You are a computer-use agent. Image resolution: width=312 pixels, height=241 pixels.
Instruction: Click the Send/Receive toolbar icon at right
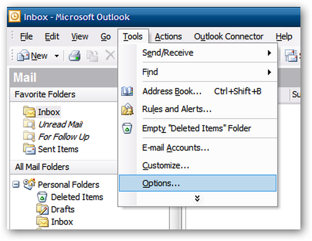pos(291,56)
